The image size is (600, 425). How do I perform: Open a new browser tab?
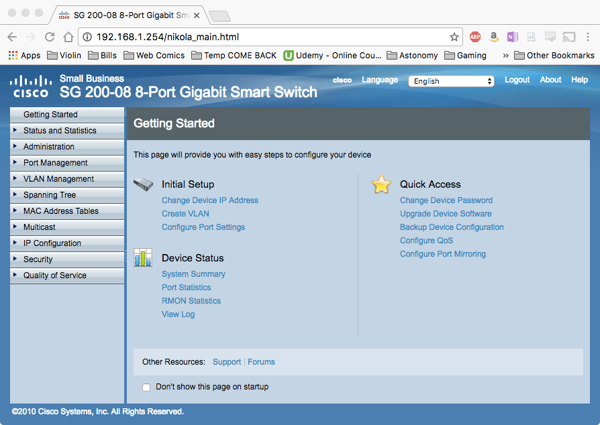[x=219, y=16]
